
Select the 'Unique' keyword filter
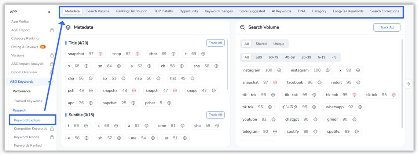click(x=279, y=44)
